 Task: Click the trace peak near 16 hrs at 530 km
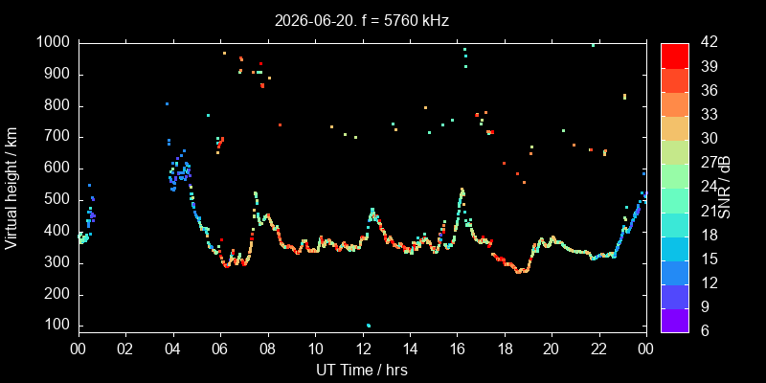click(x=462, y=190)
